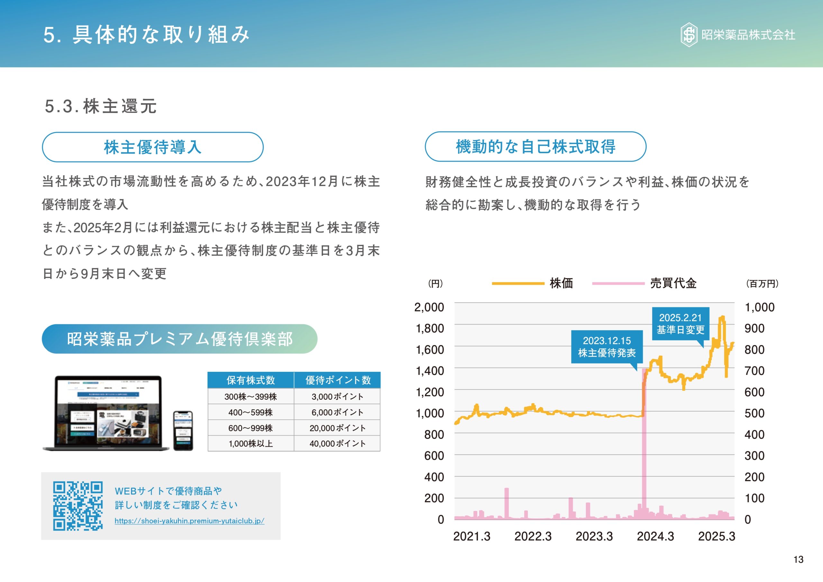Click the 優待ポイント数 table header

337,381
